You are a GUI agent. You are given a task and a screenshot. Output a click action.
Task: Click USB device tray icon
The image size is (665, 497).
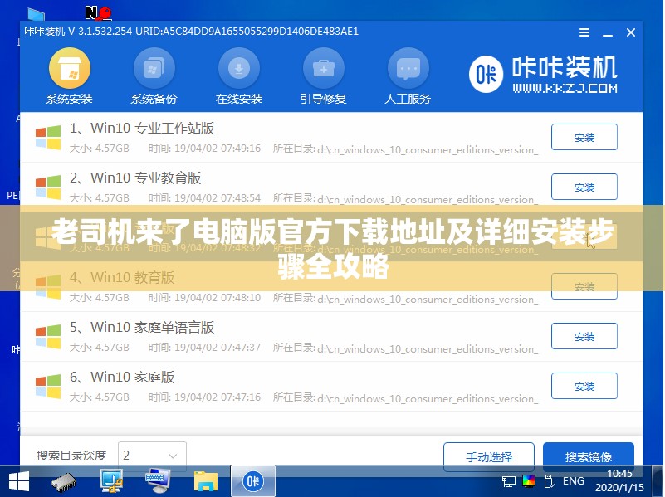tap(549, 481)
